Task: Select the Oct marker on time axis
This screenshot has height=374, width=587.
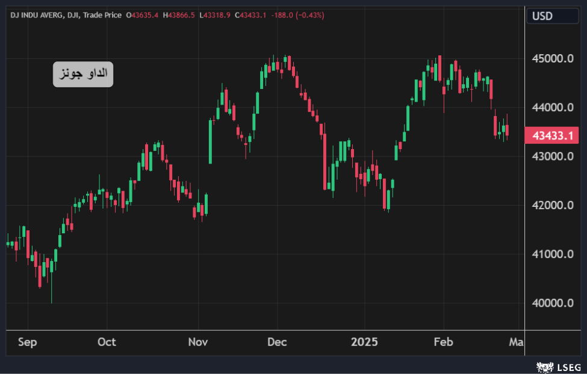Action: [x=107, y=342]
